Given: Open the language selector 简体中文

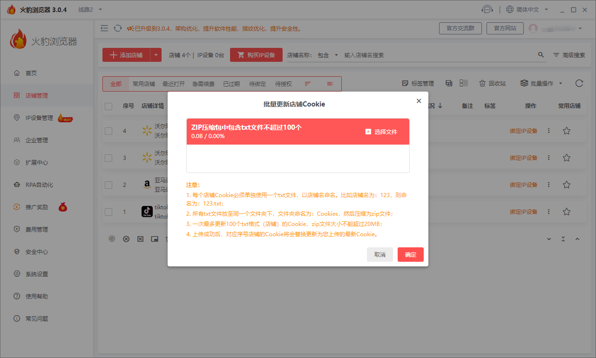Looking at the screenshot, I should point(527,10).
